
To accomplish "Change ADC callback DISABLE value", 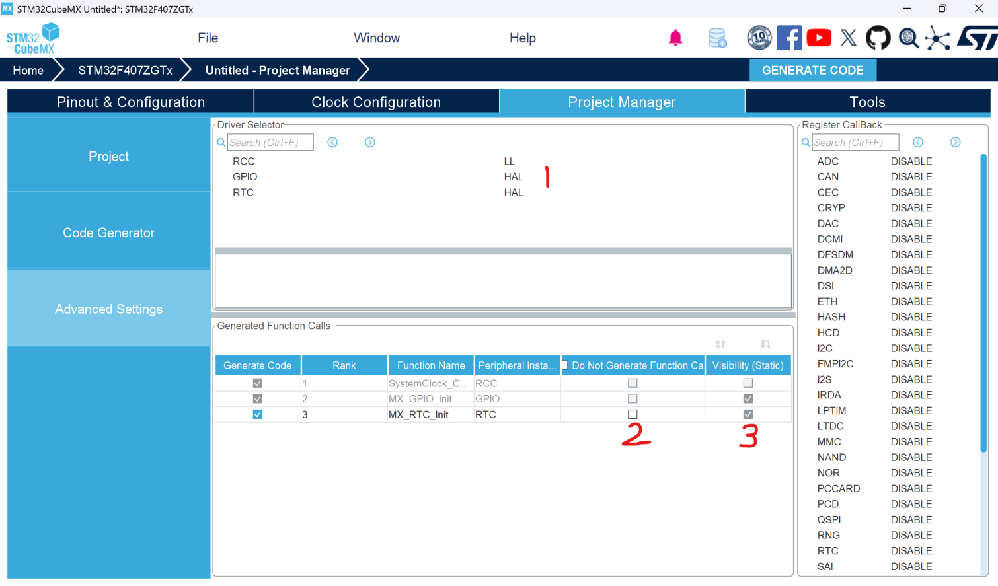I will coord(911,161).
